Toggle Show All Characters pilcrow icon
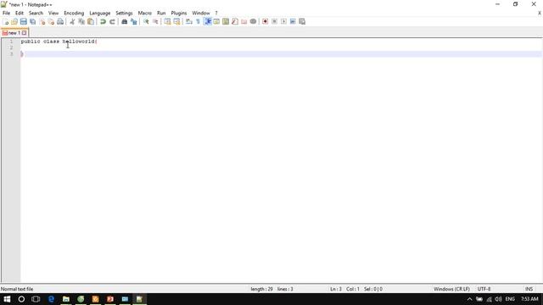The image size is (543, 305). coord(198,21)
